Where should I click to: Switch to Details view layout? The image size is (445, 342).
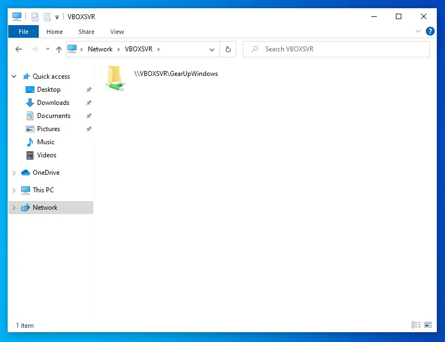(416, 325)
